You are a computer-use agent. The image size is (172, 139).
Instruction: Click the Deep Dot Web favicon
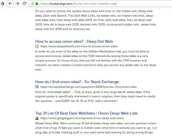coord(37,46)
